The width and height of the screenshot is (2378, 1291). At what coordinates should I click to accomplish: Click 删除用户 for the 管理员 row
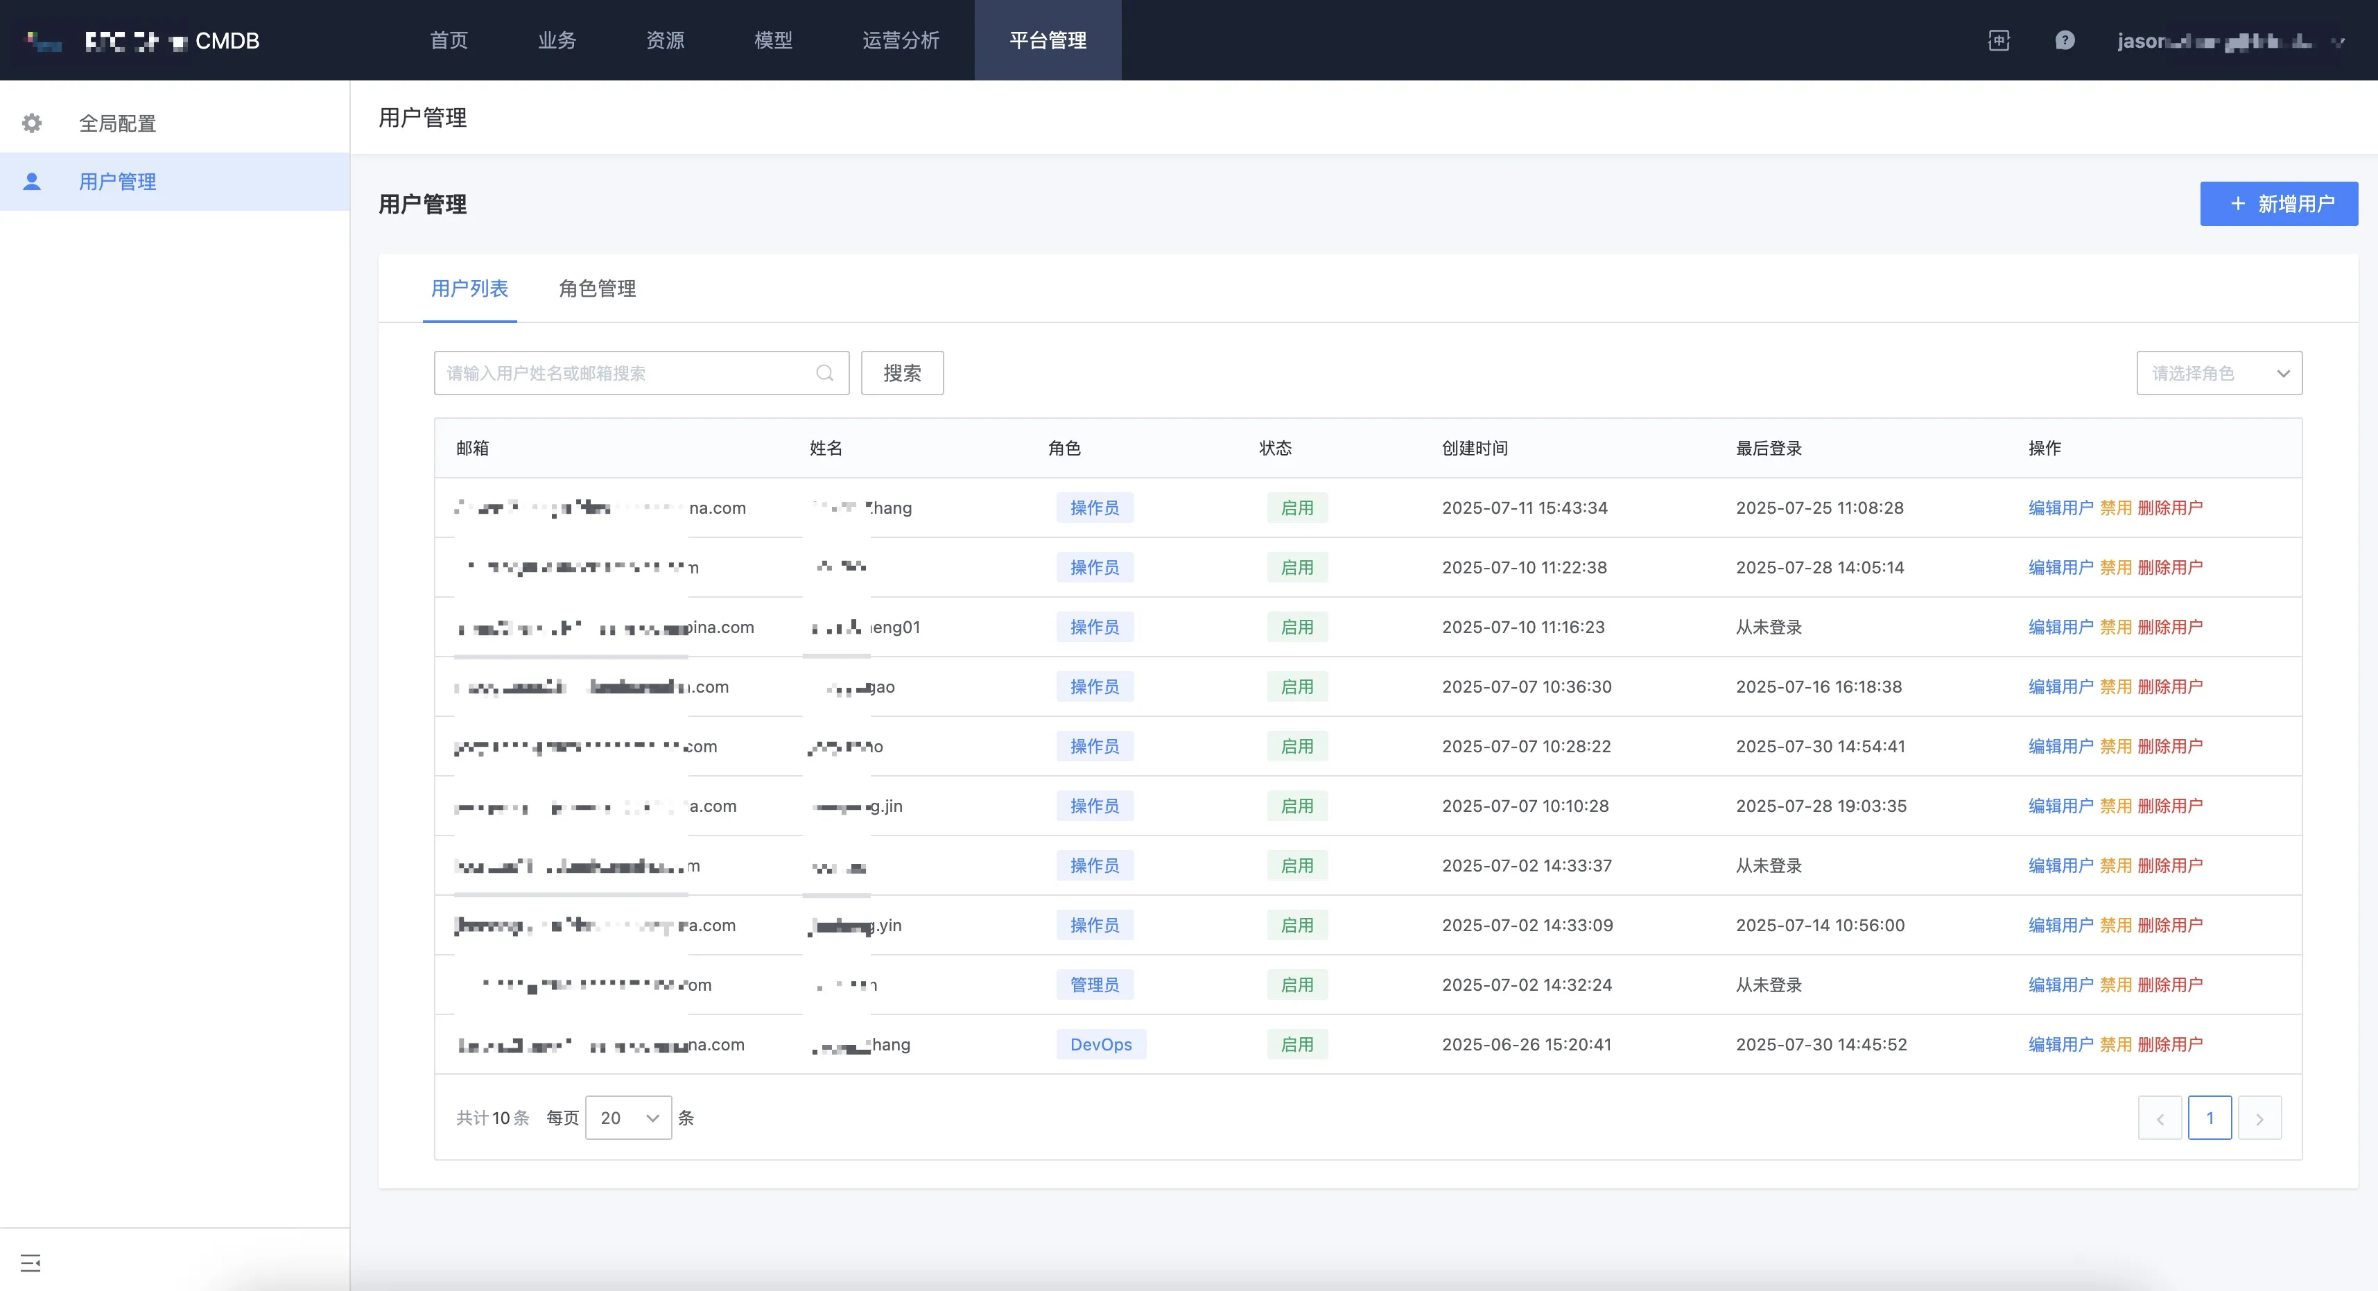[2169, 985]
